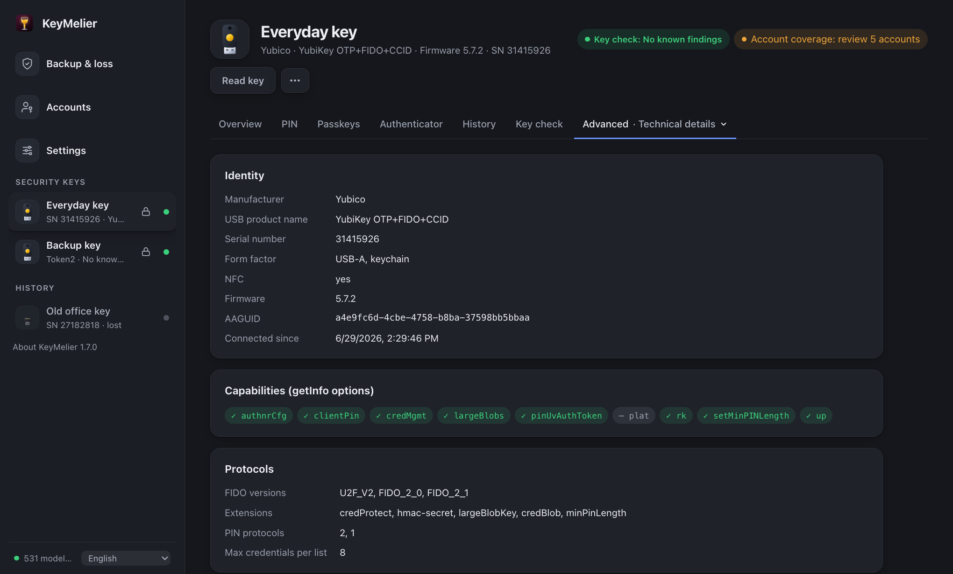The image size is (953, 574).
Task: Switch to the PIN tab
Action: [x=290, y=124]
